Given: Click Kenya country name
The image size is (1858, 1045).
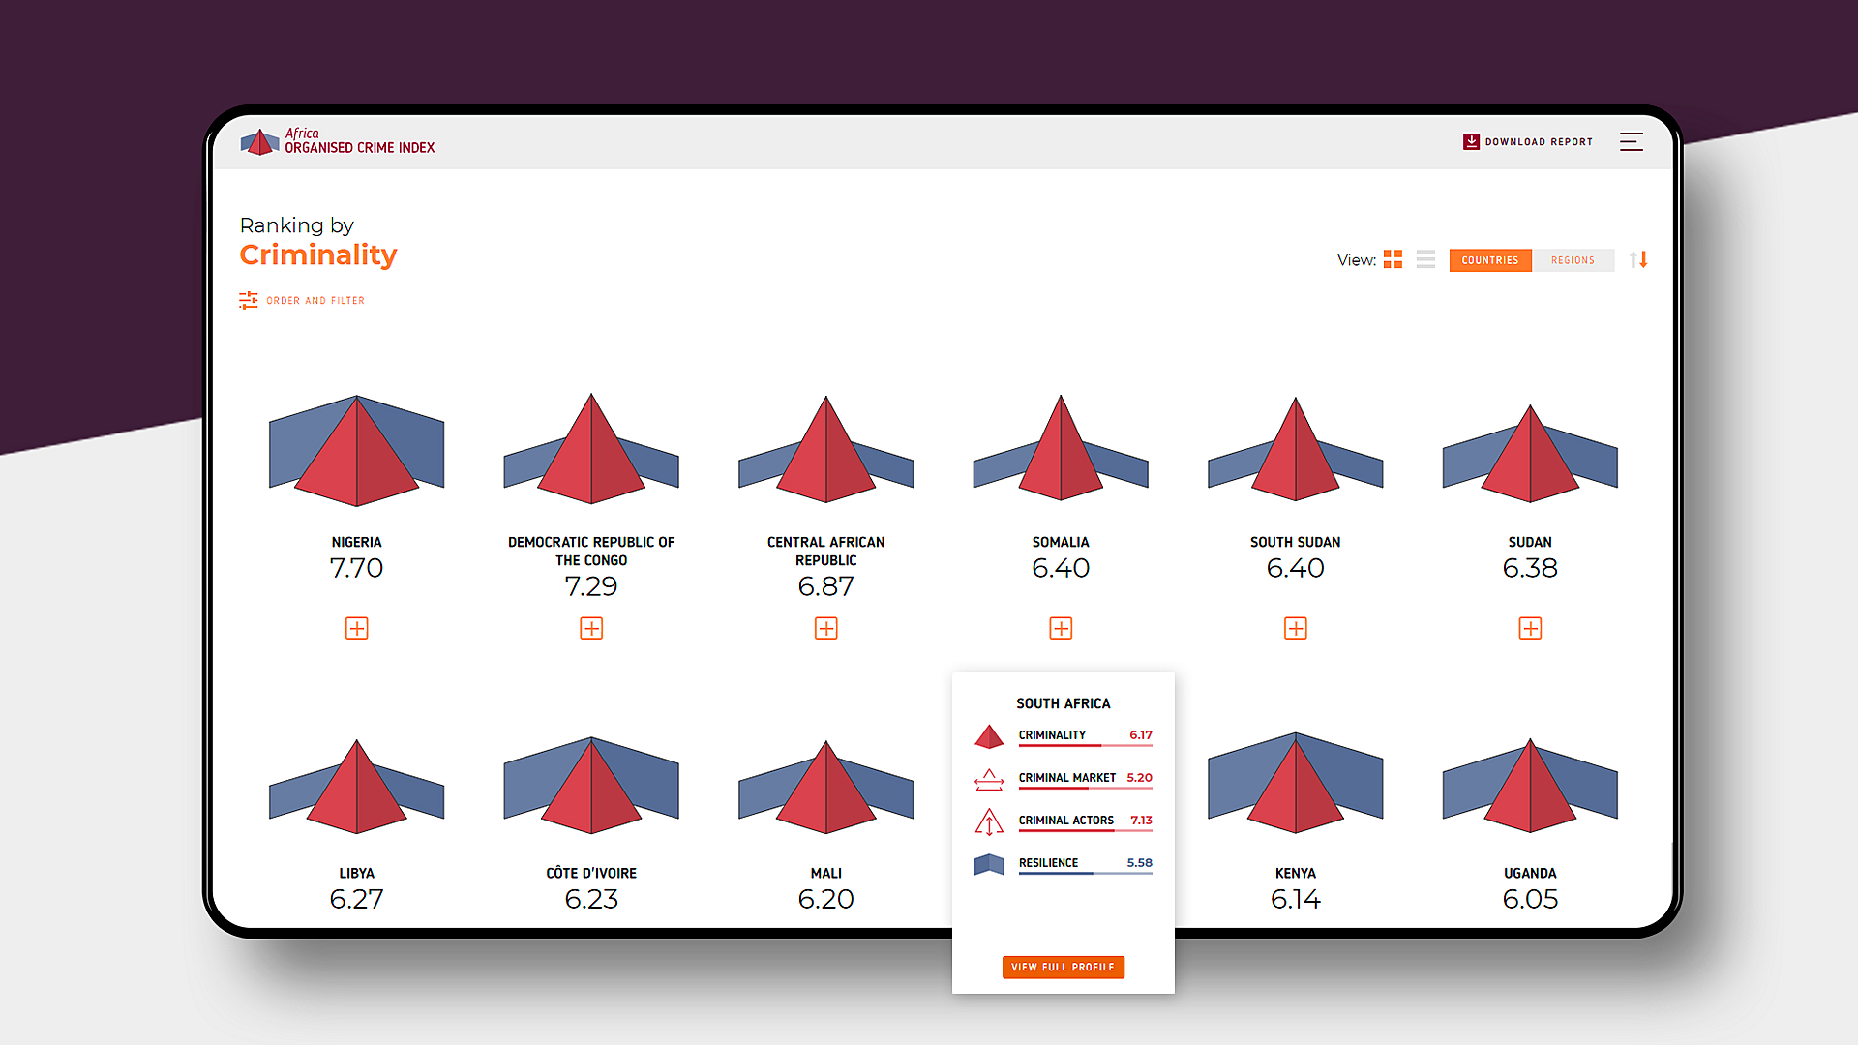Looking at the screenshot, I should point(1296,873).
